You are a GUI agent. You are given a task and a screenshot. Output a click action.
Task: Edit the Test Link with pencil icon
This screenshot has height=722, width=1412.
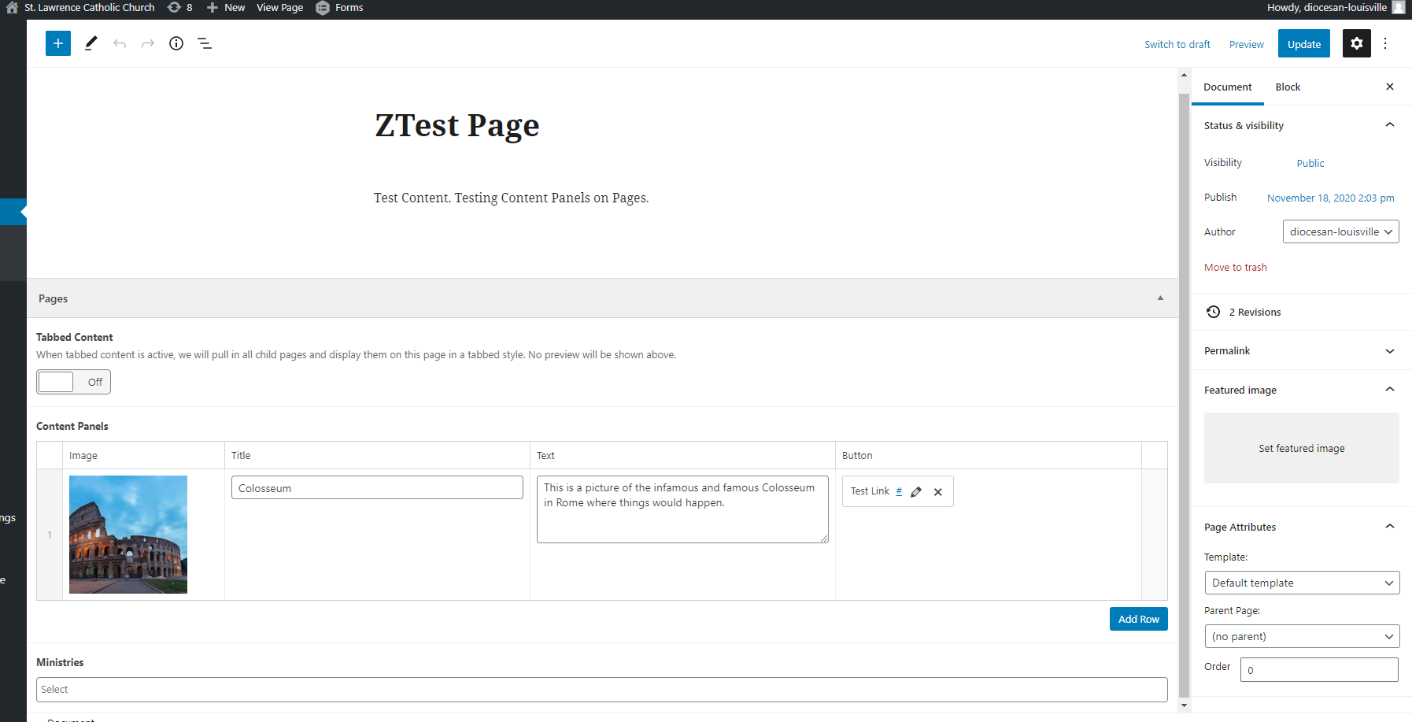(x=916, y=492)
